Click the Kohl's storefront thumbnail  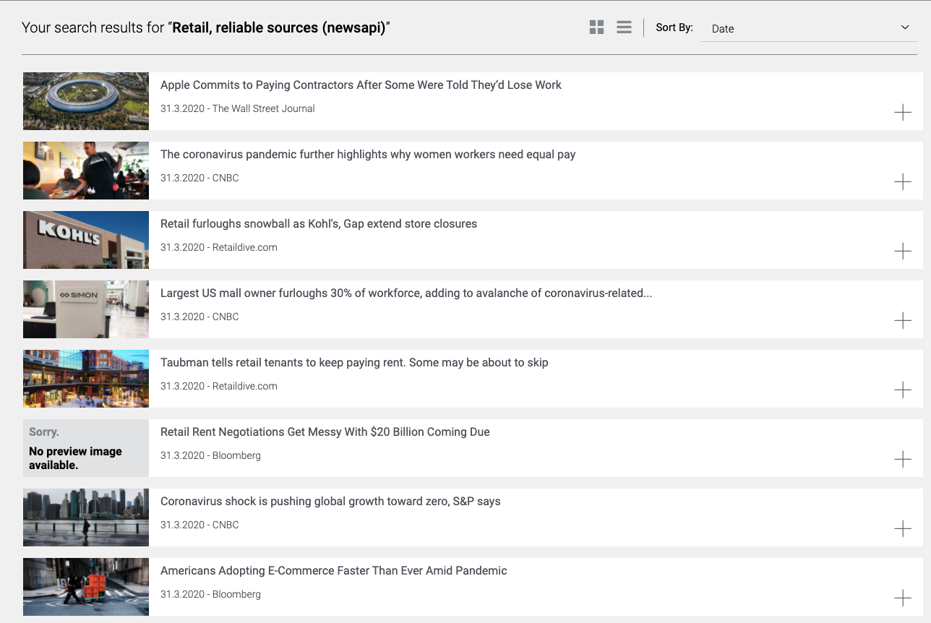coord(86,240)
